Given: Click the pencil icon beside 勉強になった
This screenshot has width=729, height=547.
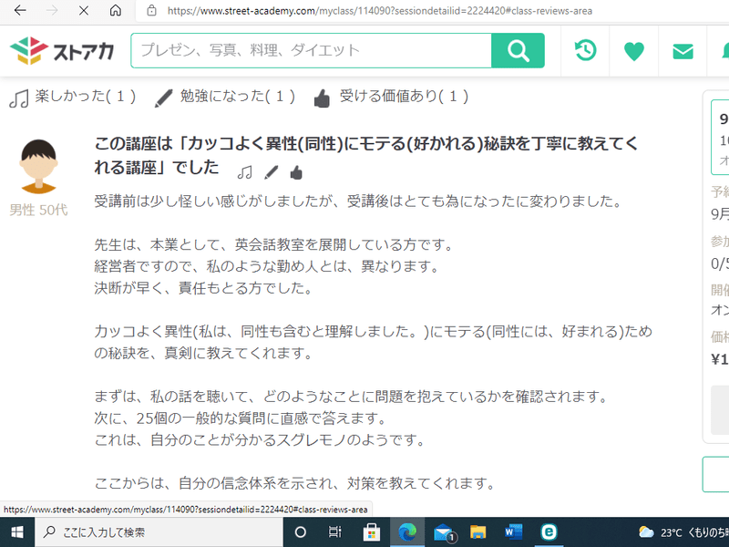Looking at the screenshot, I should pos(164,98).
